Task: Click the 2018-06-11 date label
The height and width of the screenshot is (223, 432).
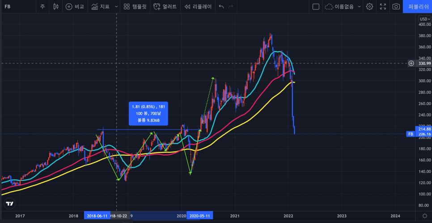Action: (97, 216)
